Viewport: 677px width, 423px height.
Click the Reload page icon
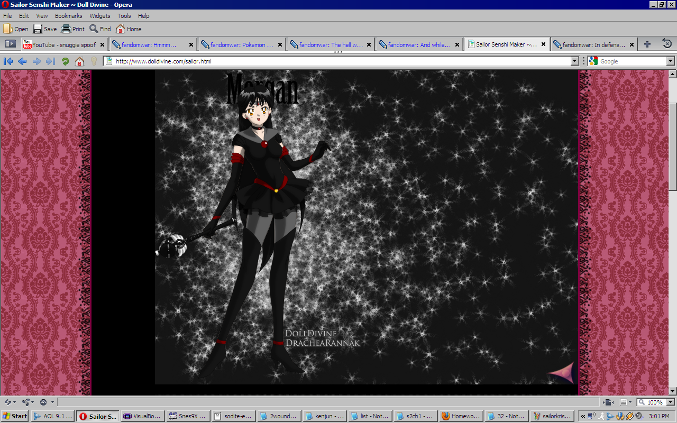click(x=65, y=61)
